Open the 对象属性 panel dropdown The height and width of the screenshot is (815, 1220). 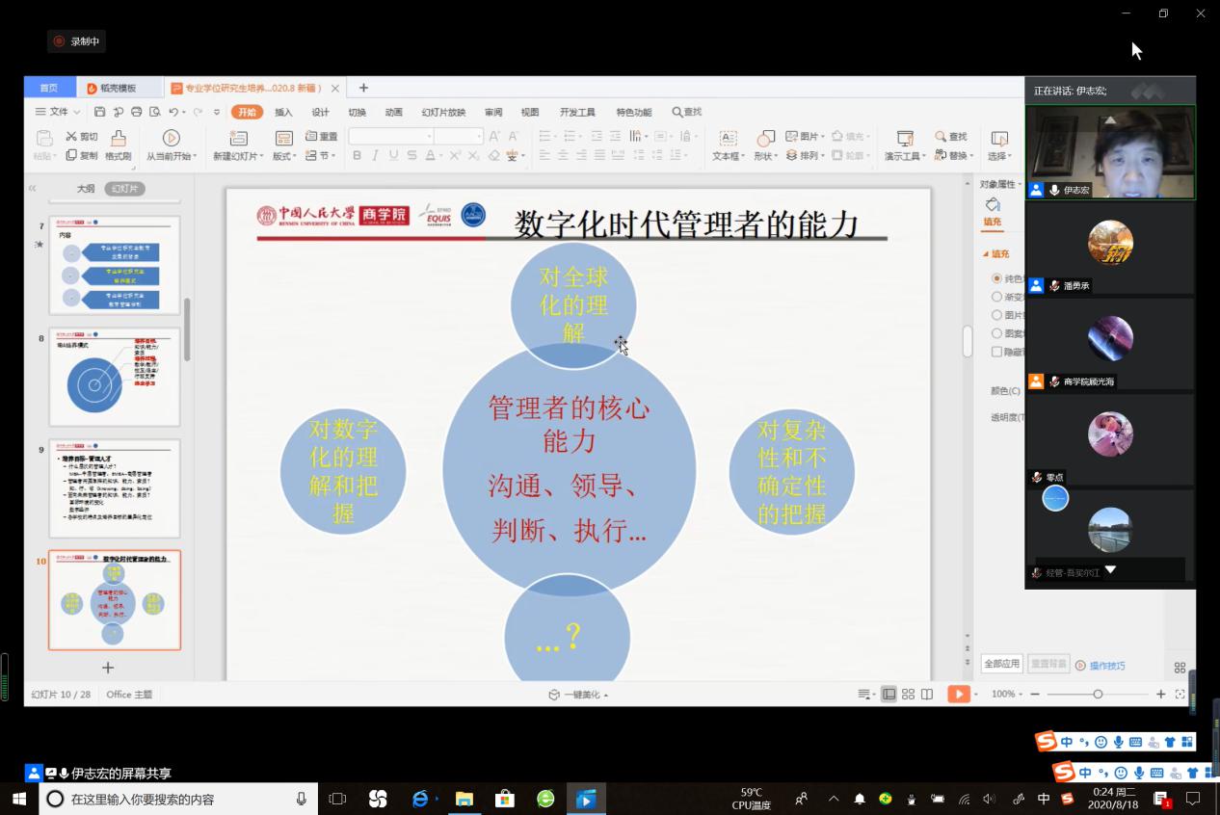(1001, 184)
